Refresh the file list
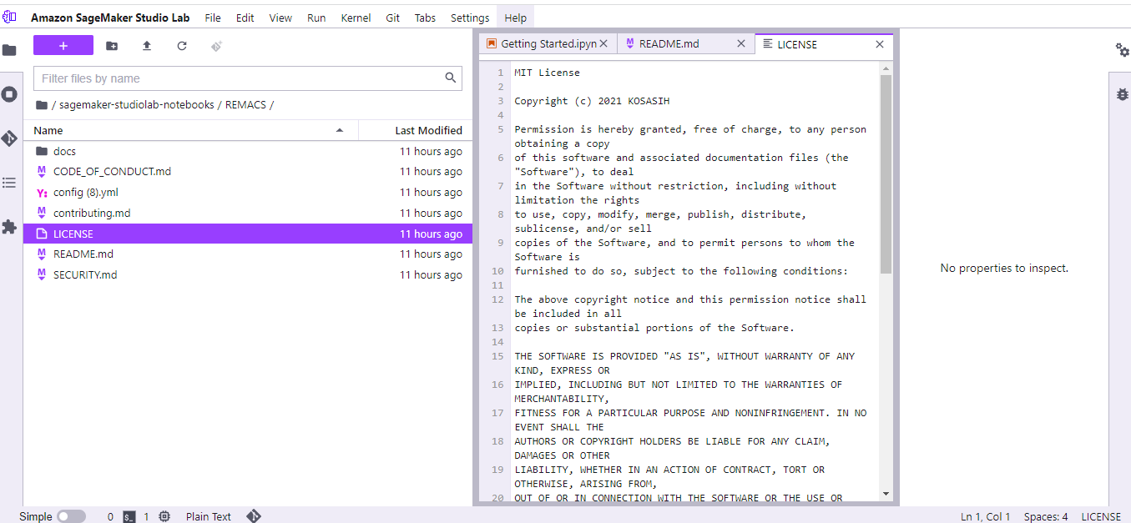Image resolution: width=1131 pixels, height=523 pixels. click(182, 46)
